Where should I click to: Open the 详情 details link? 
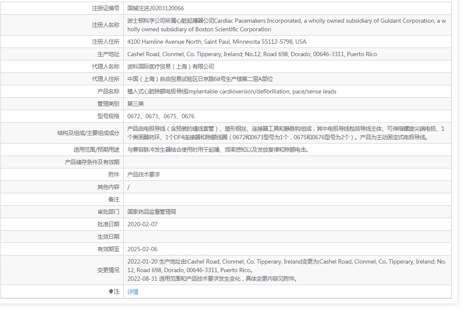point(133,291)
